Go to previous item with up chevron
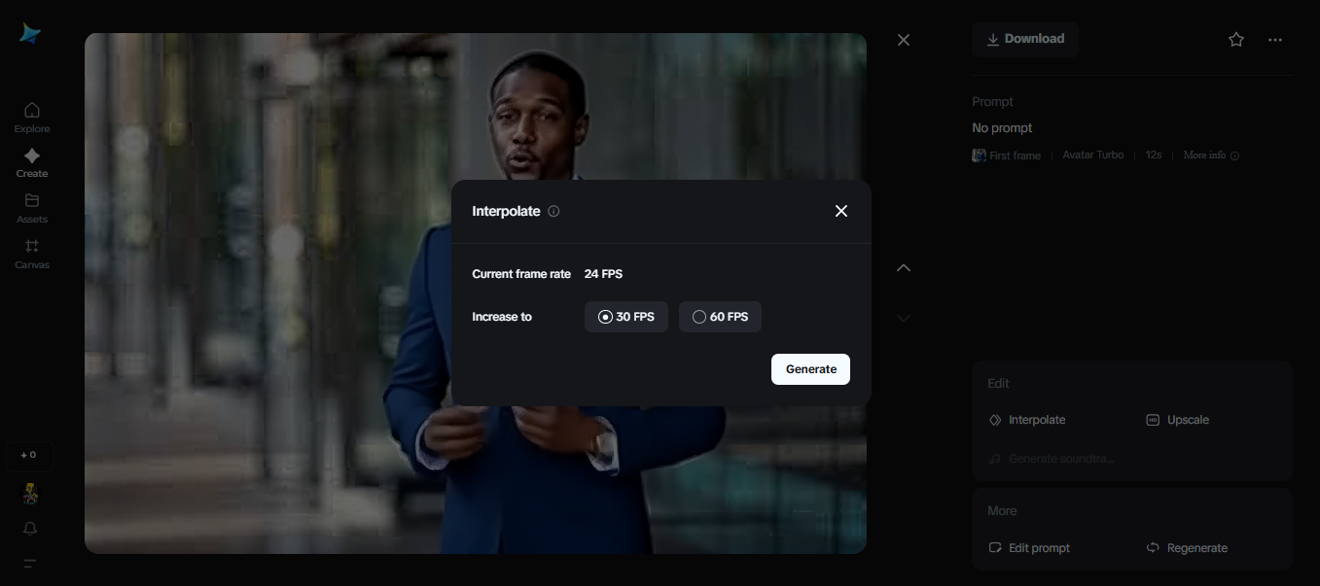Image resolution: width=1320 pixels, height=586 pixels. (904, 267)
